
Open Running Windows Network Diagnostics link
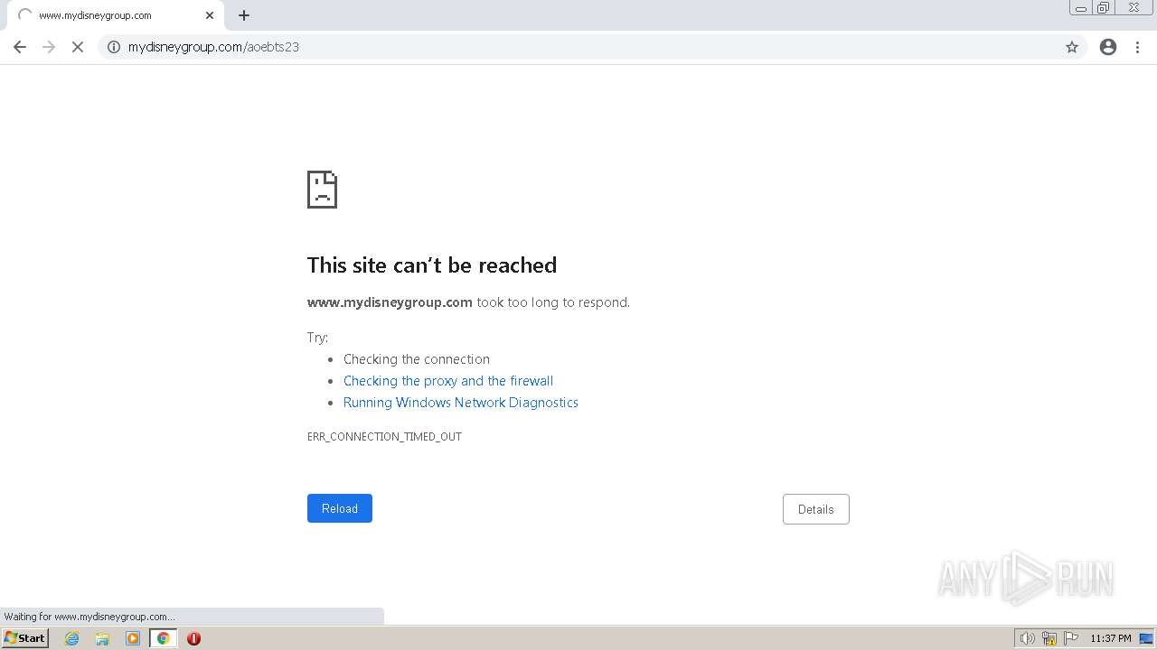pos(461,403)
